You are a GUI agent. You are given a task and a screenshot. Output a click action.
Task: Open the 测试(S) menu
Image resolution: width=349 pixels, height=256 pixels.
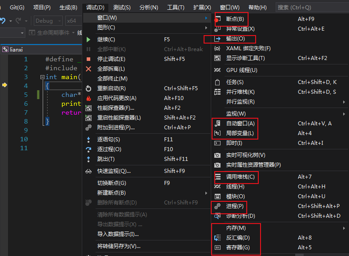click(x=122, y=8)
